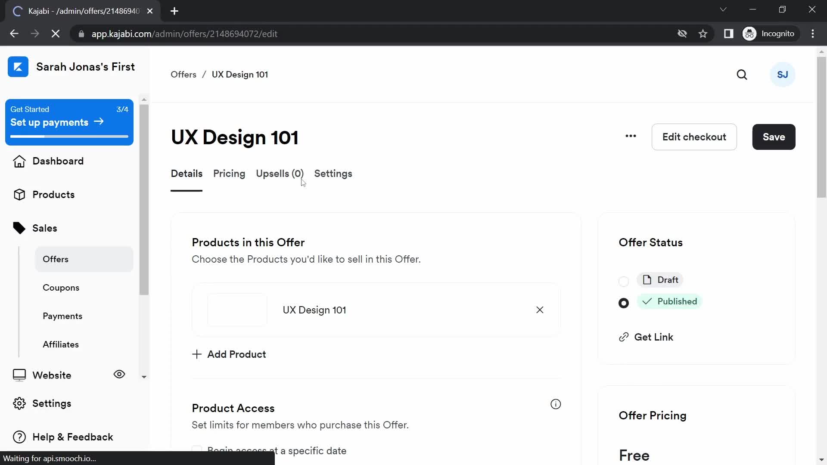Click the Get Started progress bar
This screenshot has width=827, height=465.
tap(69, 136)
